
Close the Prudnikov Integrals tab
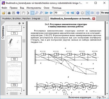46,19
